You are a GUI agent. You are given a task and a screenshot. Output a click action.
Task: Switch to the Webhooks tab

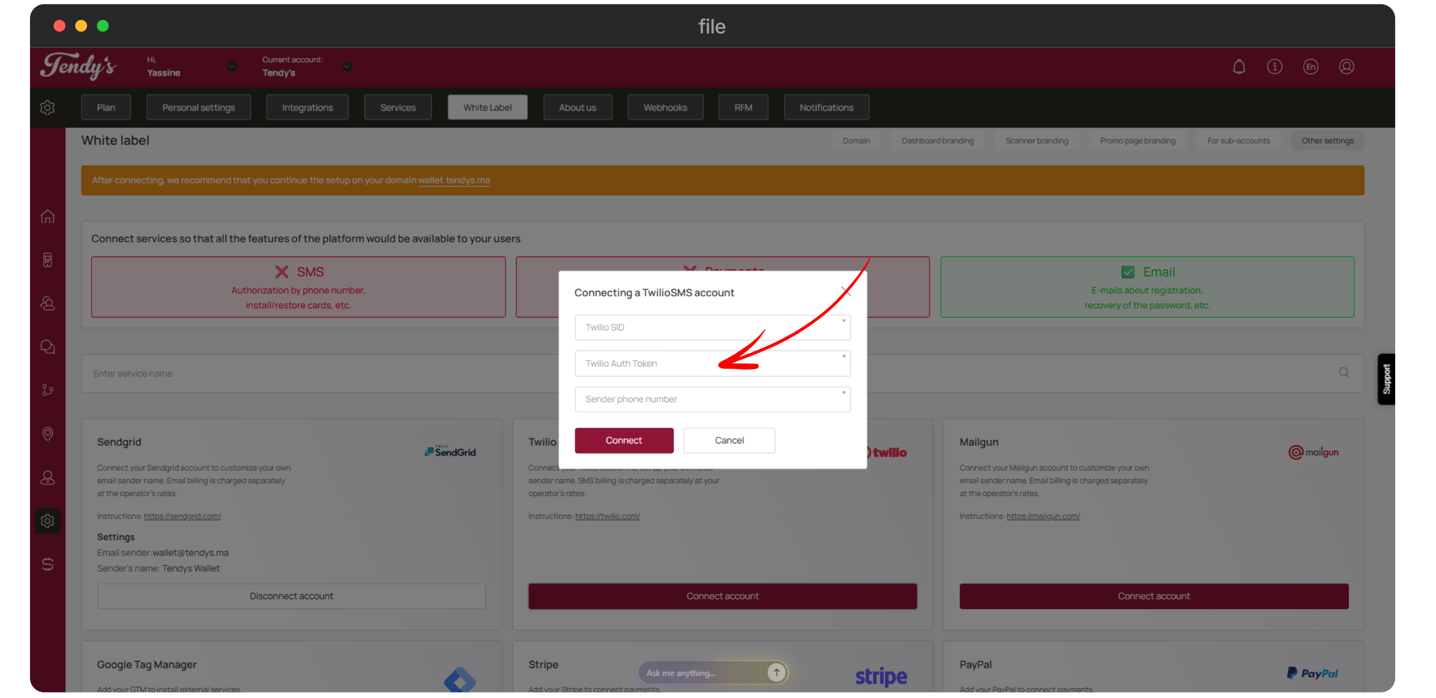(665, 108)
